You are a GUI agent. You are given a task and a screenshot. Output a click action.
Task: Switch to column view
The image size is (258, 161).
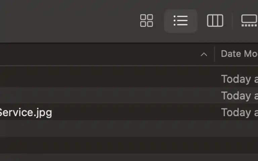point(215,20)
